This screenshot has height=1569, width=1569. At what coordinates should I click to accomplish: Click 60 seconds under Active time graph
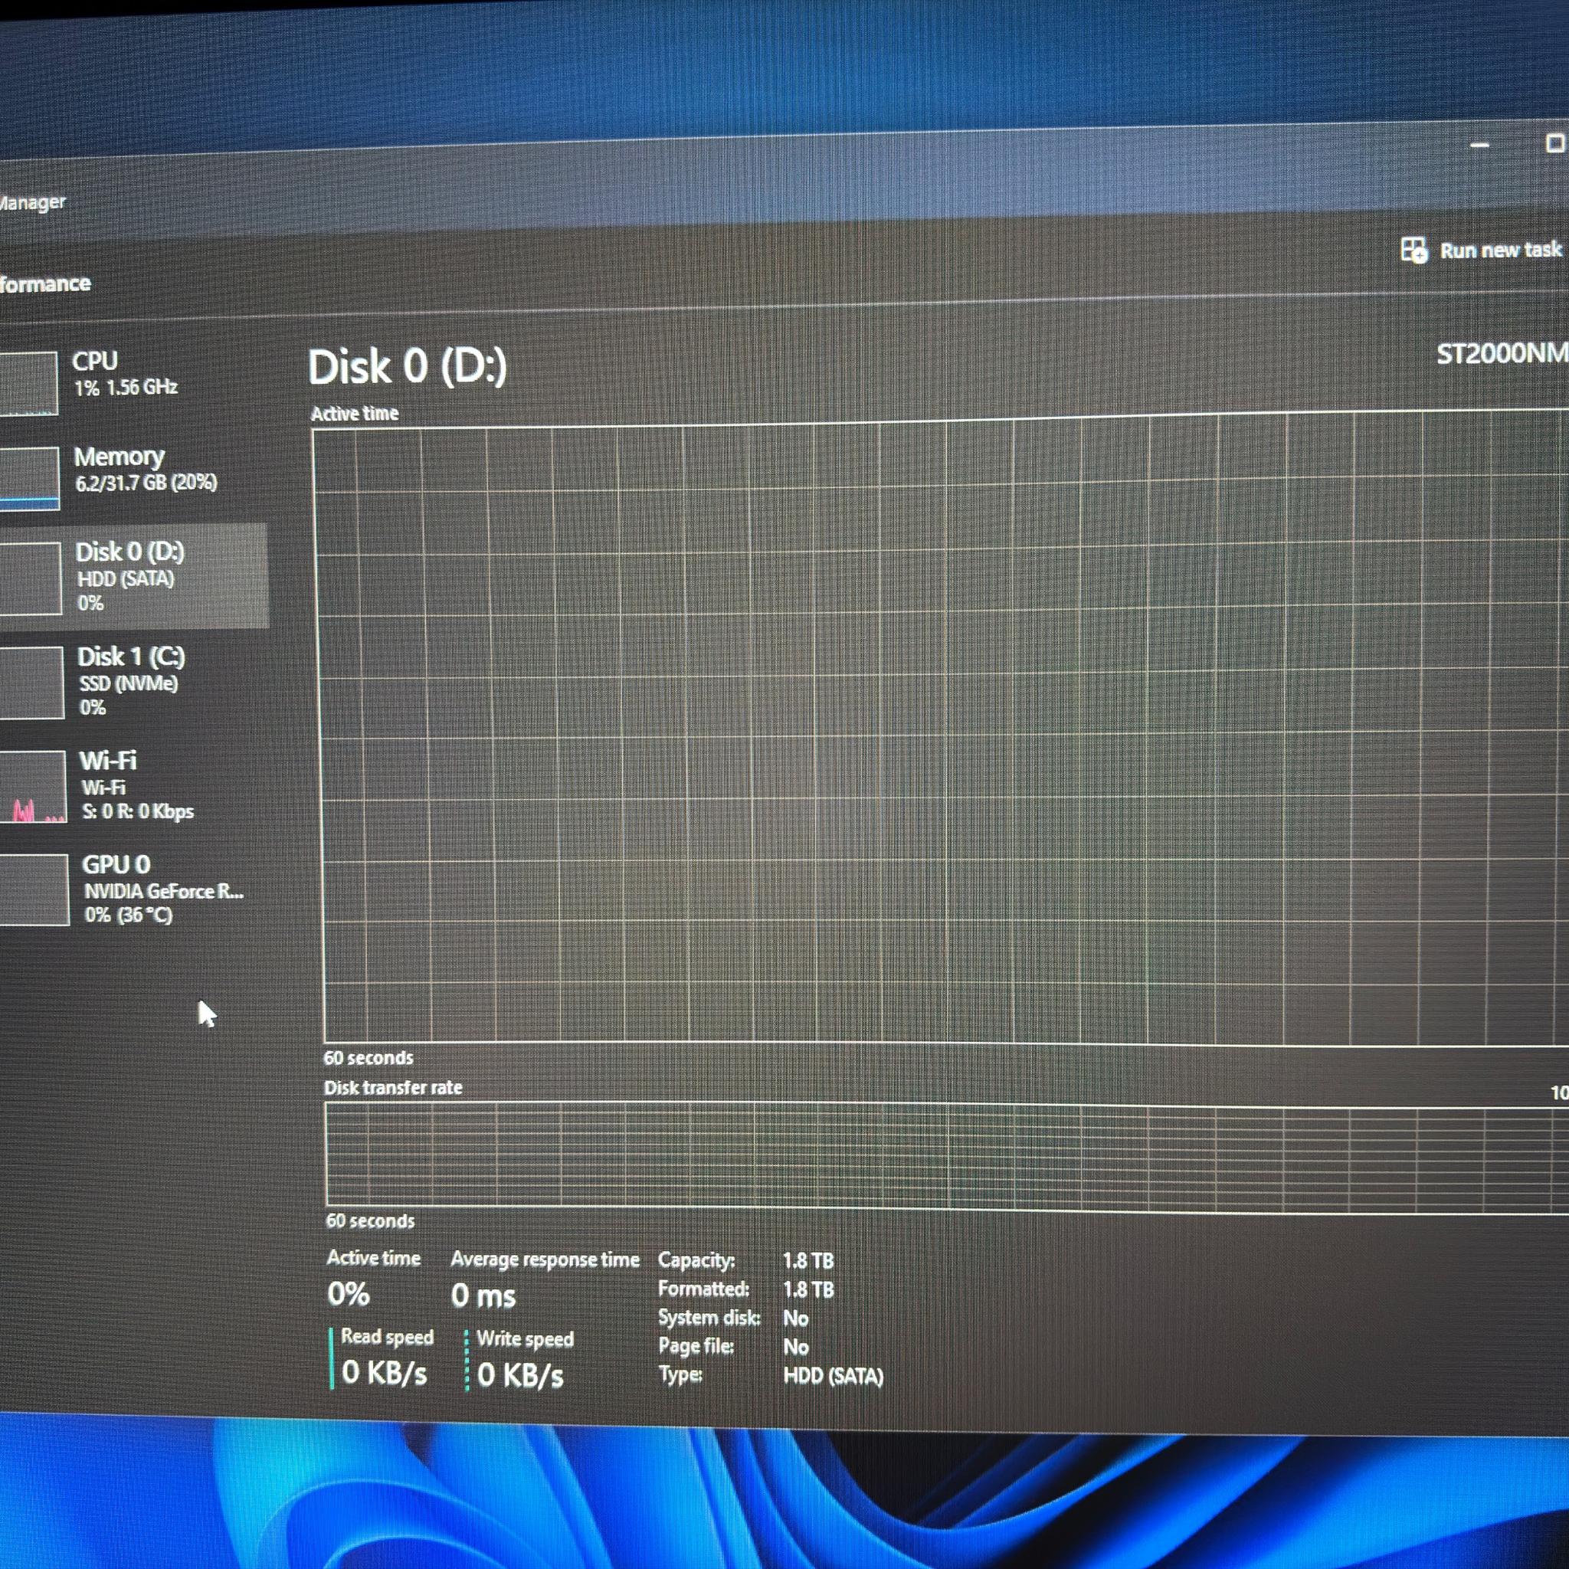(x=369, y=1057)
